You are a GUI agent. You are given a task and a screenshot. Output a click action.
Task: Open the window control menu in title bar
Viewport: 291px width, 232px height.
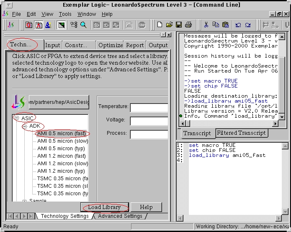(9, 5)
